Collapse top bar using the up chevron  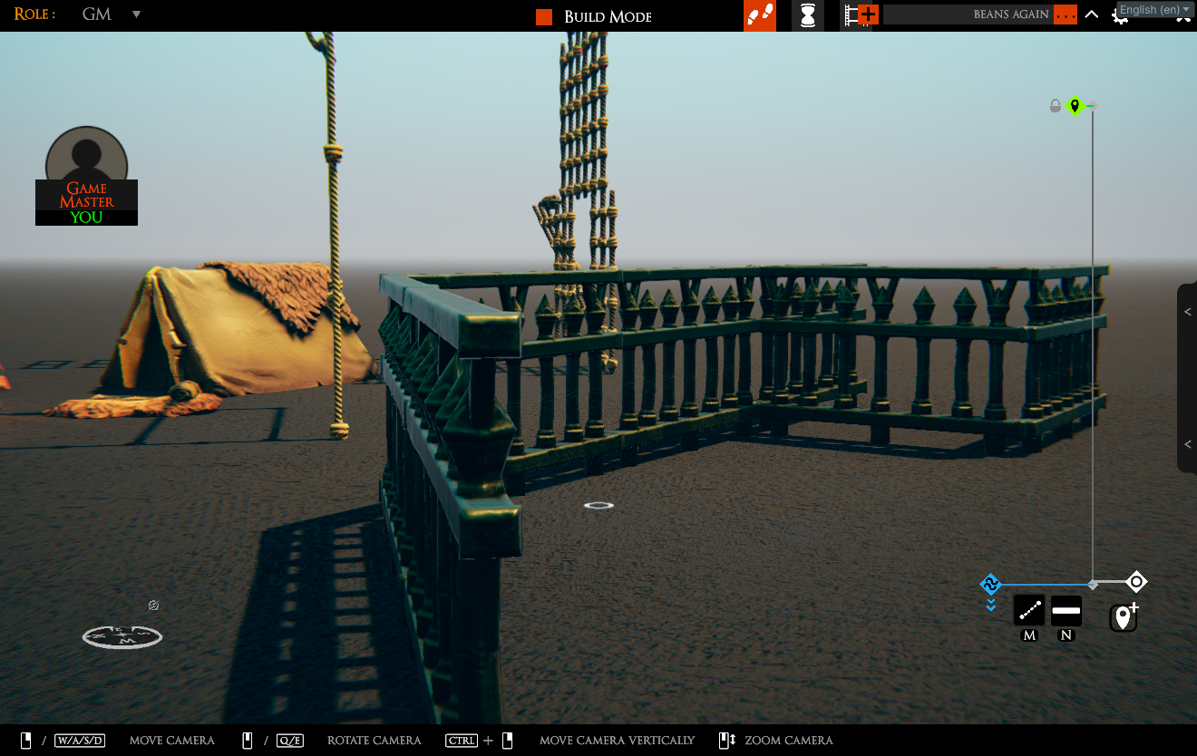point(1092,15)
